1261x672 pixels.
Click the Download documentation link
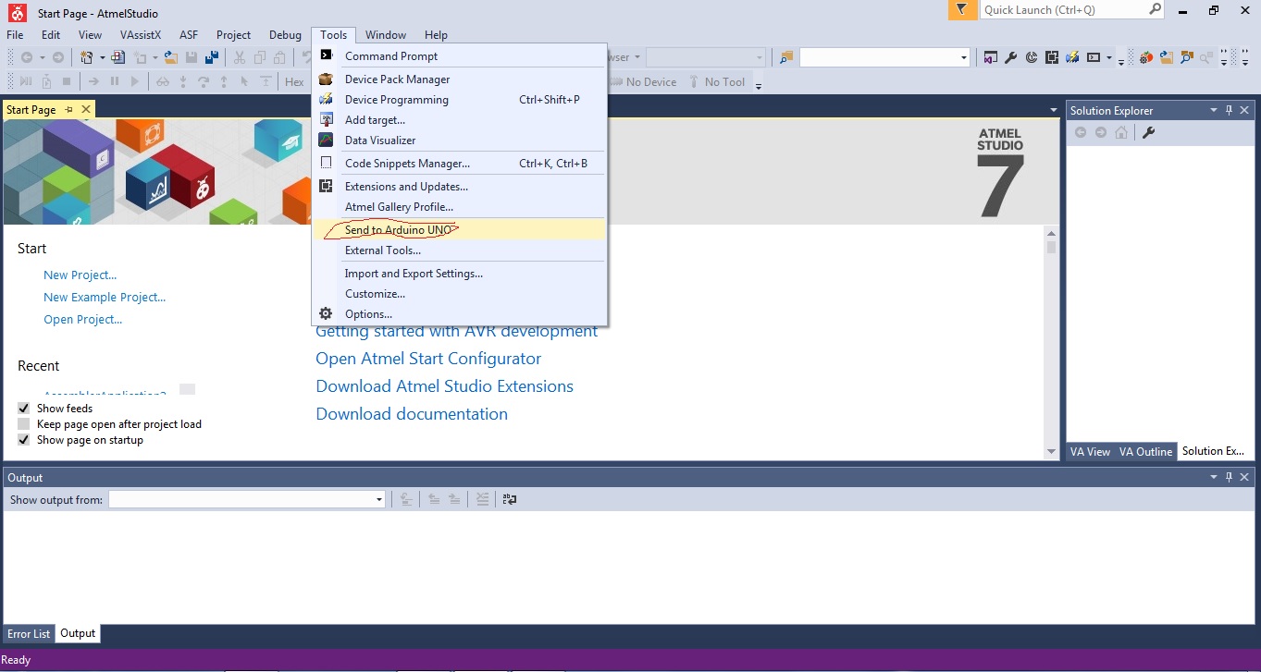412,414
